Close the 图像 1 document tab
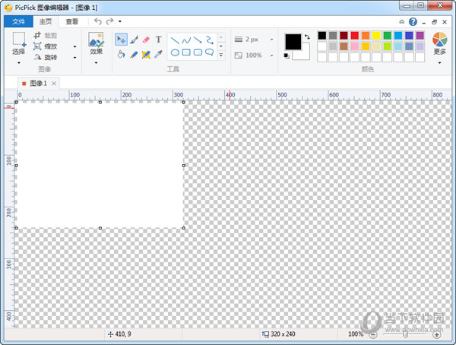Screen dimensions: 456x345 (x=54, y=83)
